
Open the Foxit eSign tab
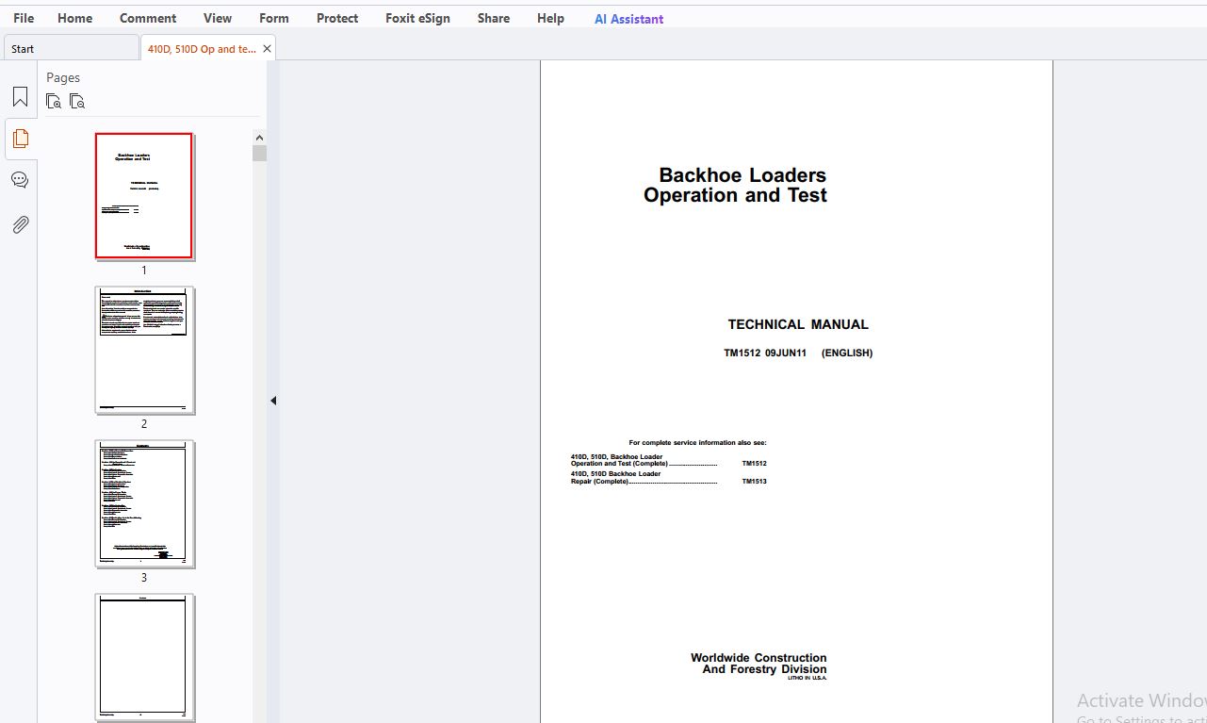(x=417, y=18)
